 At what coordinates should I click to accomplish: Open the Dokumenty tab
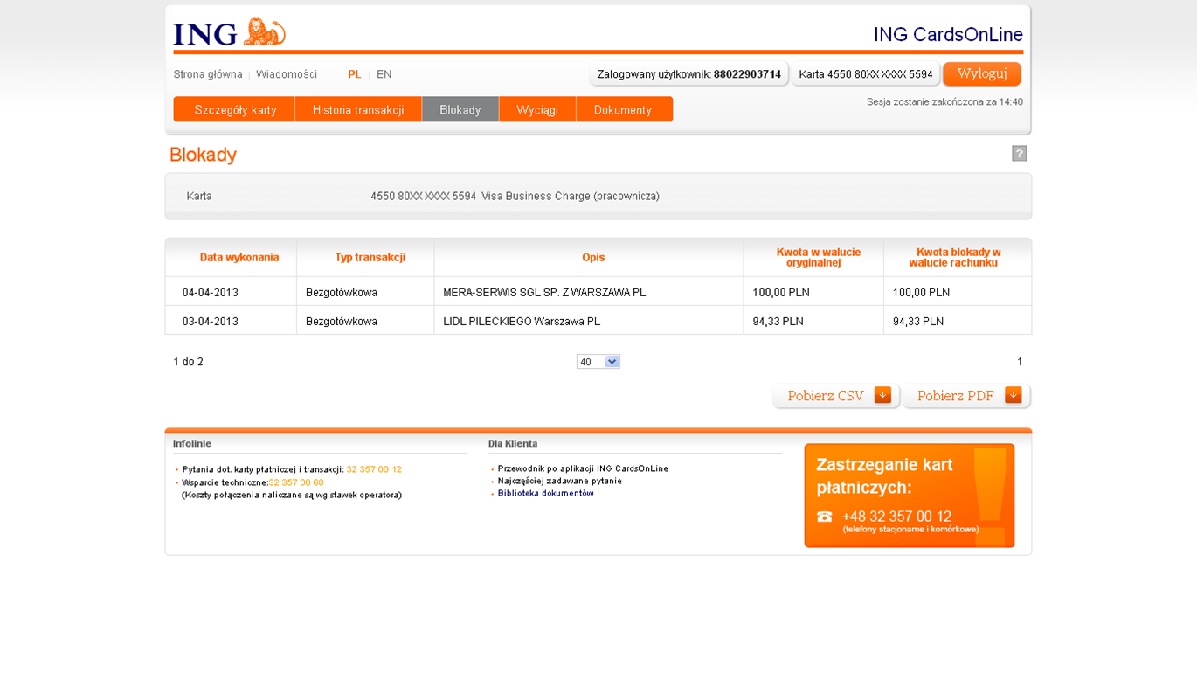[x=623, y=110]
